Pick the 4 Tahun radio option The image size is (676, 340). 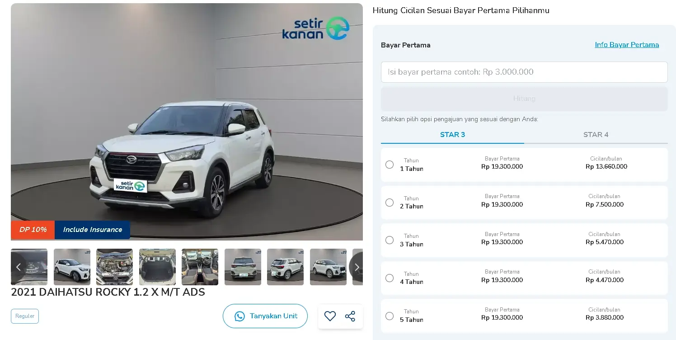(390, 278)
